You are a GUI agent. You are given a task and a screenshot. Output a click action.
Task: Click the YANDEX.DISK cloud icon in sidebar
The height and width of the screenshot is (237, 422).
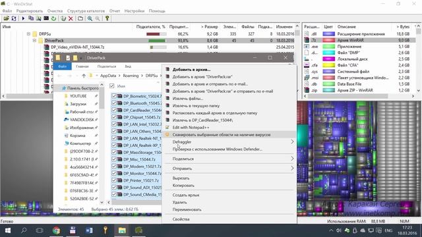(x=66, y=120)
